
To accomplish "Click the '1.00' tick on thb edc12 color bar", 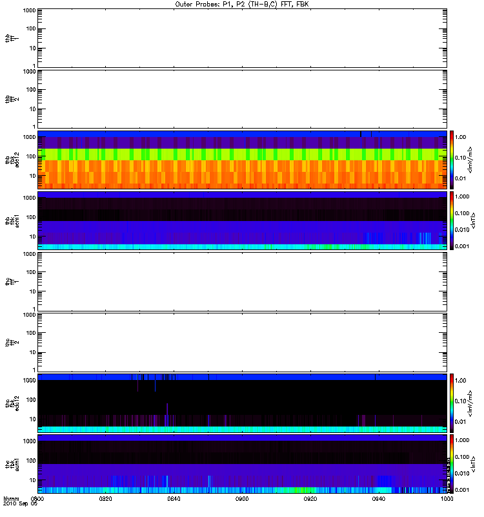I will pos(460,137).
